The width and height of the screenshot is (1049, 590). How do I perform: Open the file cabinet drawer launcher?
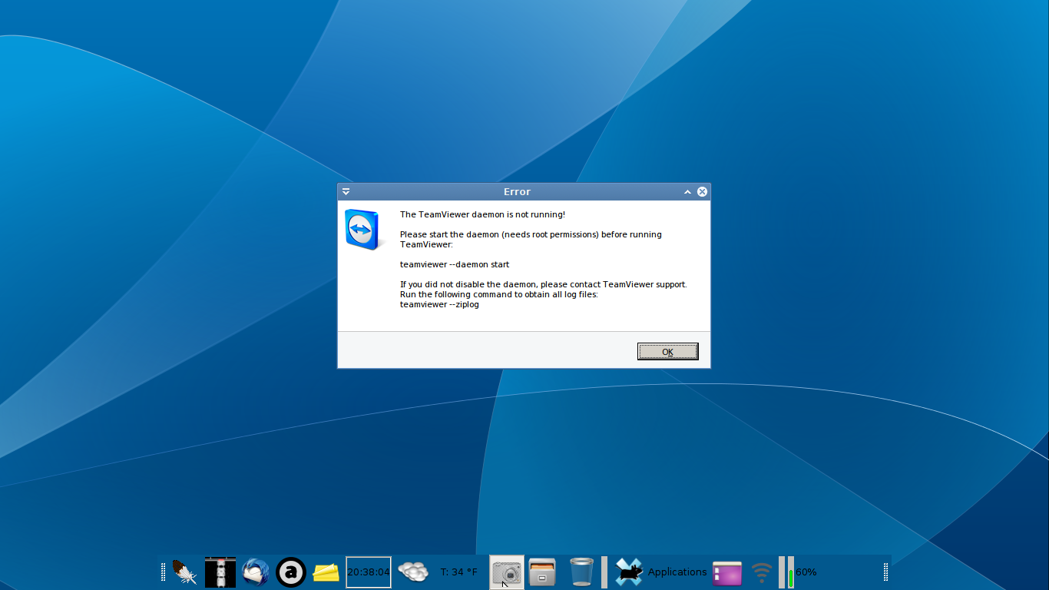(542, 572)
